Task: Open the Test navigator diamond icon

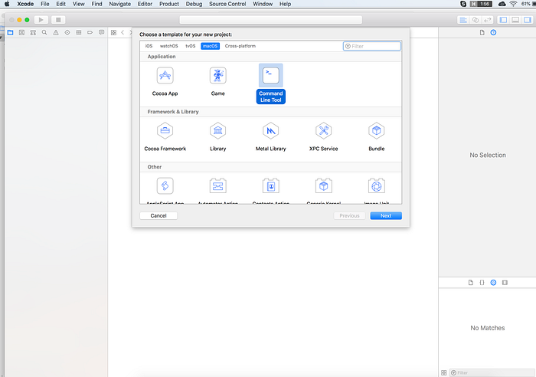Action: (x=67, y=32)
